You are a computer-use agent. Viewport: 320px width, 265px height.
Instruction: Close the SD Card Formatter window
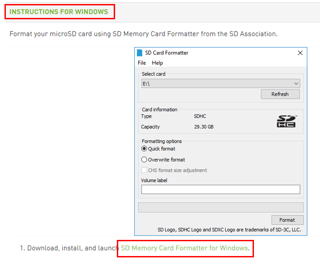coord(300,53)
